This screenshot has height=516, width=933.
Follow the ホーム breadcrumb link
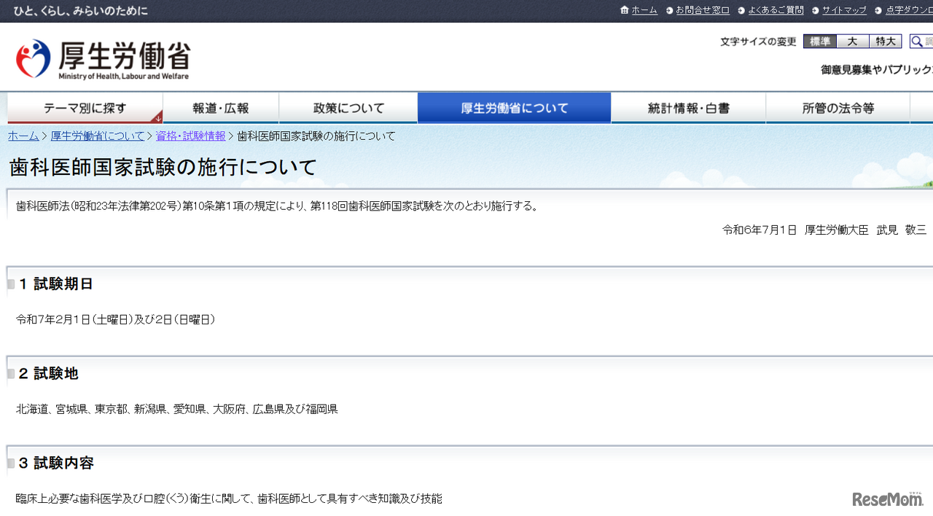[23, 136]
